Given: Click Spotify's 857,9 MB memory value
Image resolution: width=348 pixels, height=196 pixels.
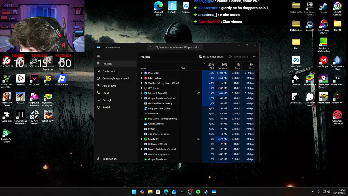Looking at the screenshot, I should click(222, 139).
